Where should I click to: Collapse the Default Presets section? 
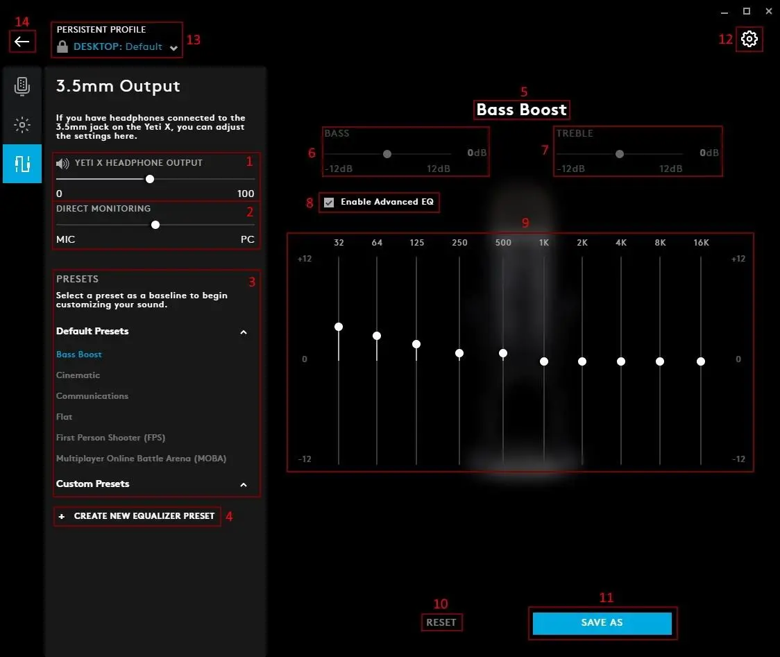coord(244,332)
